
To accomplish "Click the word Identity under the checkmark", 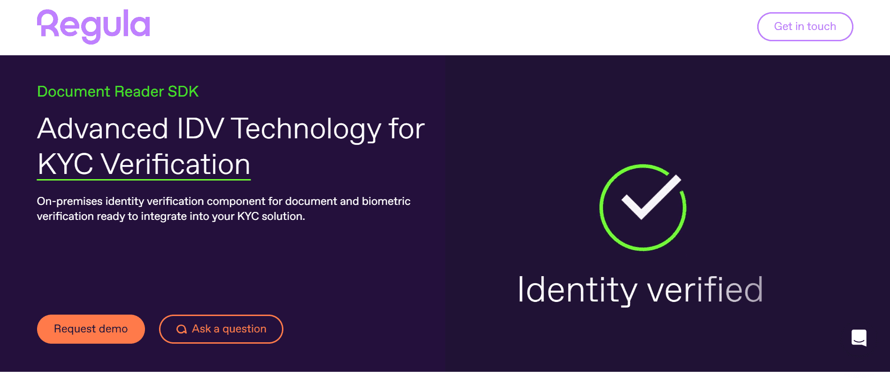I will tap(577, 290).
